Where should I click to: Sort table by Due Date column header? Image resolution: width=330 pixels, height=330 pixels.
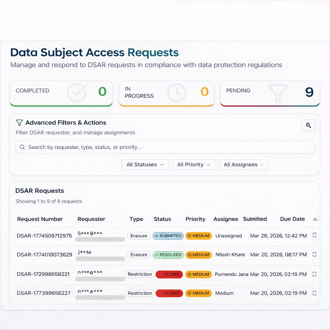(x=292, y=219)
